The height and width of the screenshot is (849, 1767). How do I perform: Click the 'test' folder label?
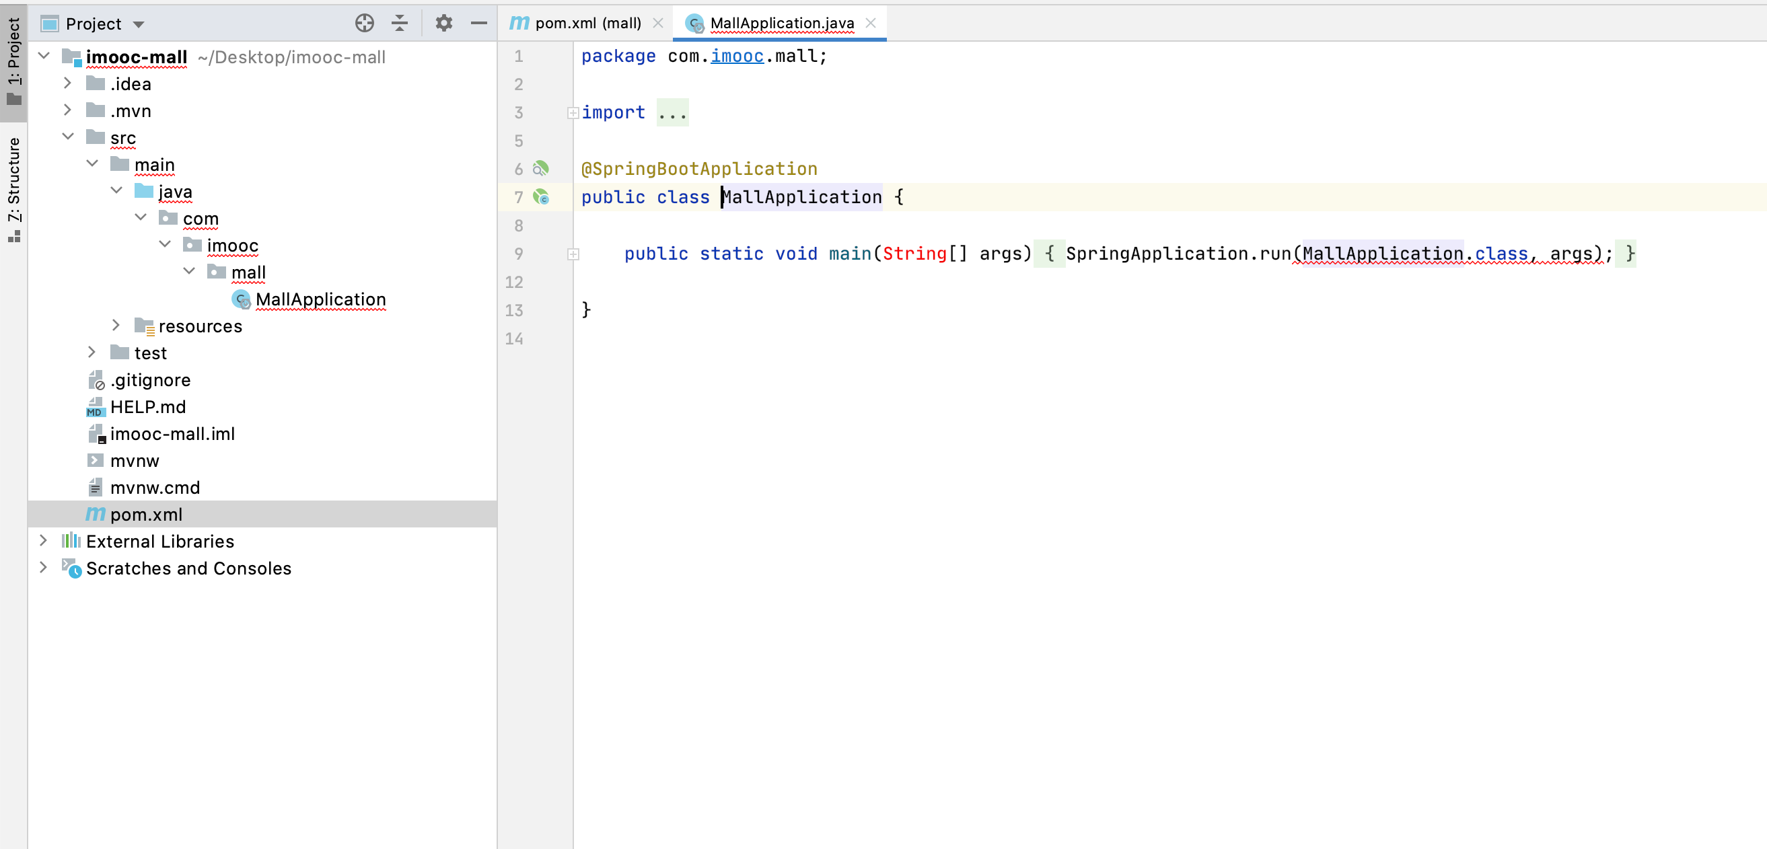point(150,353)
